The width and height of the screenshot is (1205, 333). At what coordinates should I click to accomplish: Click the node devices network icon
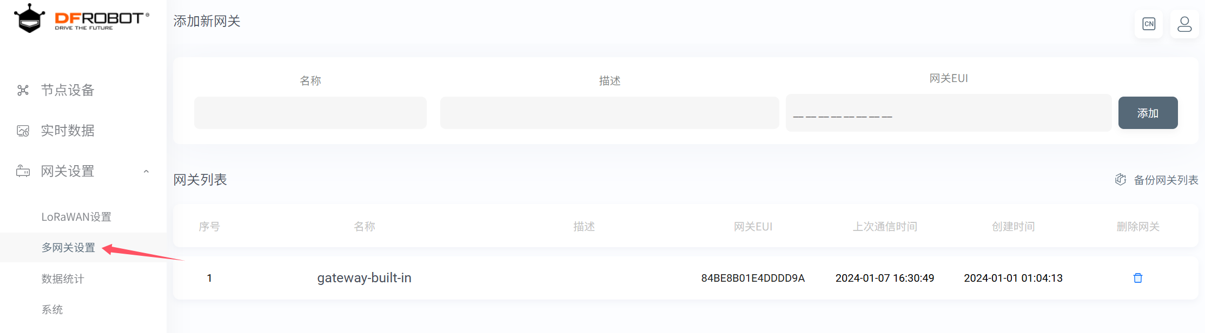click(23, 90)
